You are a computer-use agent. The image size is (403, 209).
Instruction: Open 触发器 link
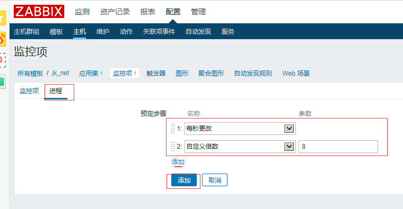pyautogui.click(x=156, y=74)
